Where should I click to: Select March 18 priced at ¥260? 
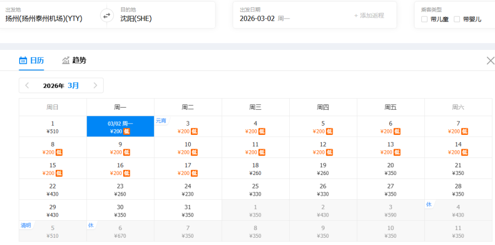pyautogui.click(x=255, y=168)
